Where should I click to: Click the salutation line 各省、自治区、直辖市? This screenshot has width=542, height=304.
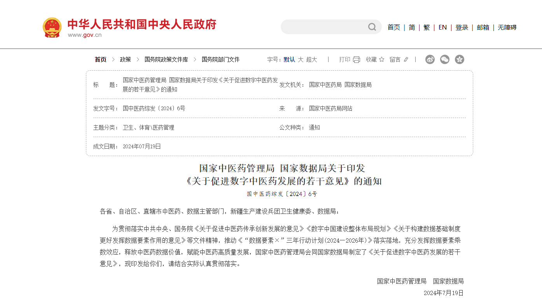tap(220, 211)
